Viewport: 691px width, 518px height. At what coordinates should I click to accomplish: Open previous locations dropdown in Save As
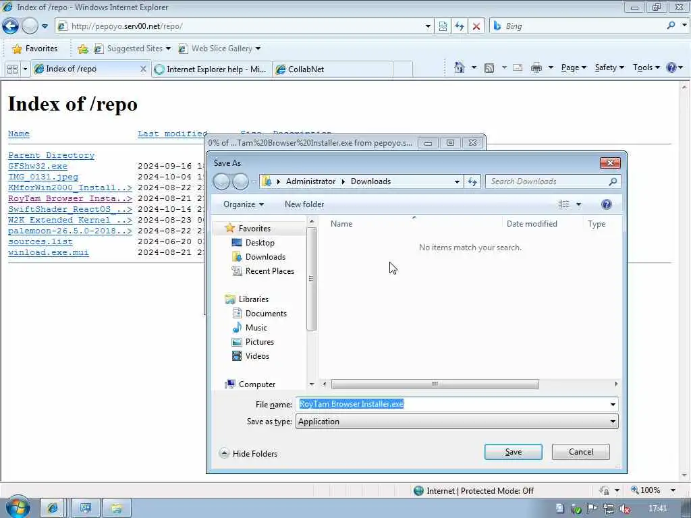(x=457, y=181)
